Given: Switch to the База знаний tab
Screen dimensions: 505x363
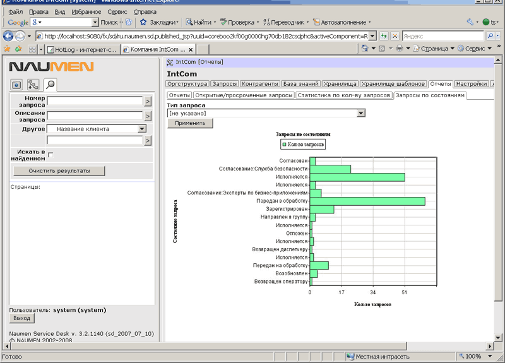Looking at the screenshot, I should coord(301,84).
